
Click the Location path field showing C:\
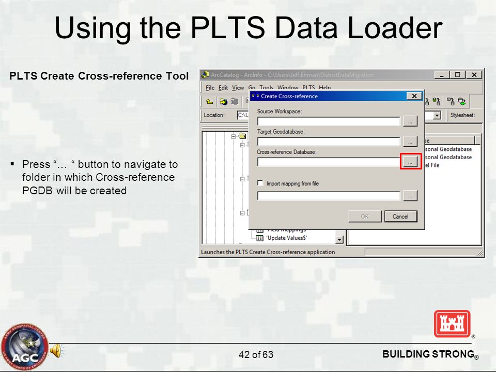tap(243, 115)
